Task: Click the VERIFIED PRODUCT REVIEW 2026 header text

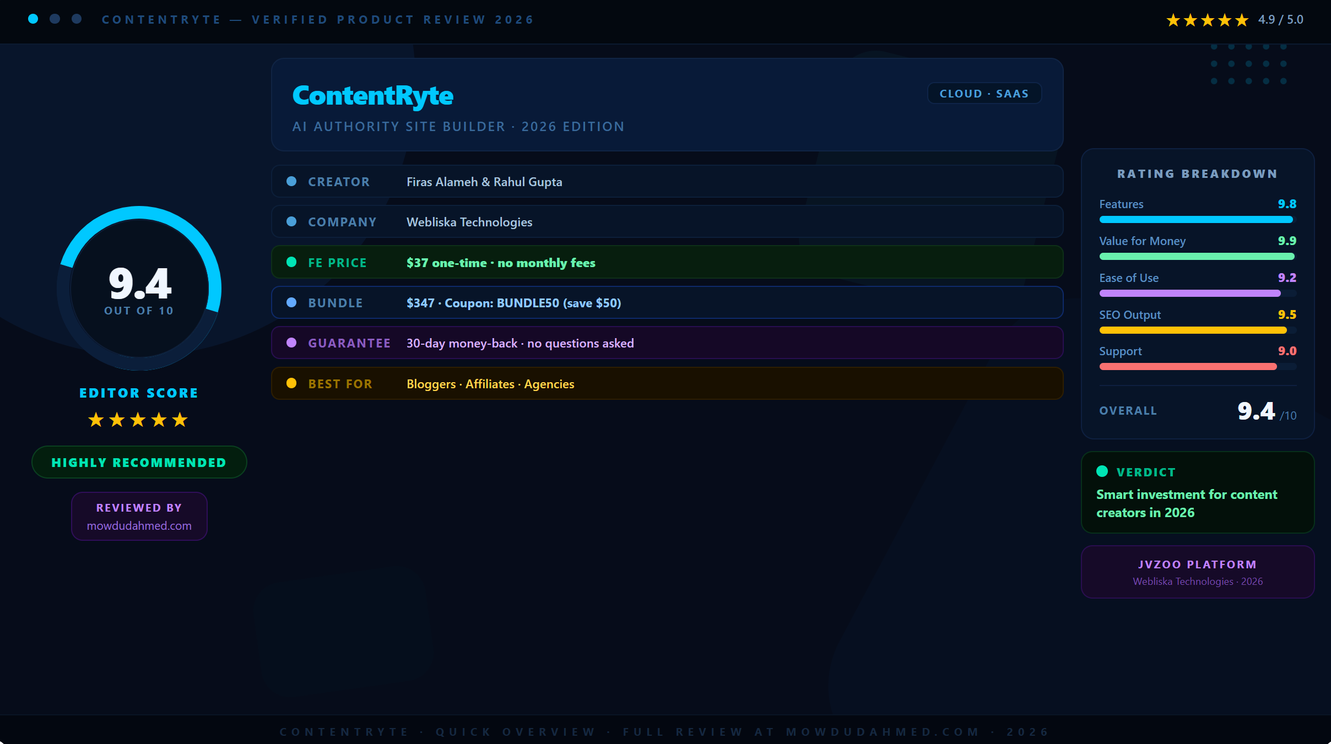Action: (393, 20)
